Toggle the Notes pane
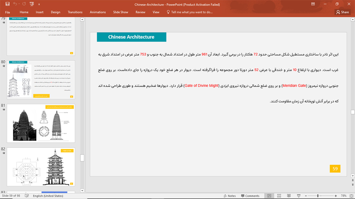This screenshot has width=355, height=199. click(x=229, y=196)
